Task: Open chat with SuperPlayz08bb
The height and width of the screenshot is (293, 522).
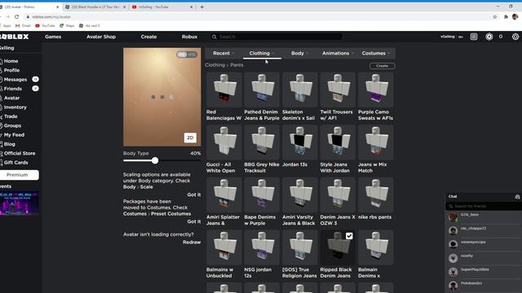Action: [484, 271]
